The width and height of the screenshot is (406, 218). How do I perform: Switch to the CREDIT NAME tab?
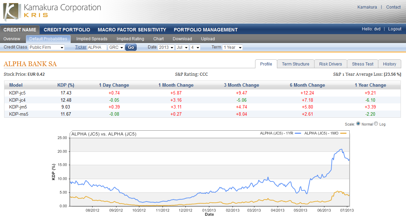click(20, 30)
